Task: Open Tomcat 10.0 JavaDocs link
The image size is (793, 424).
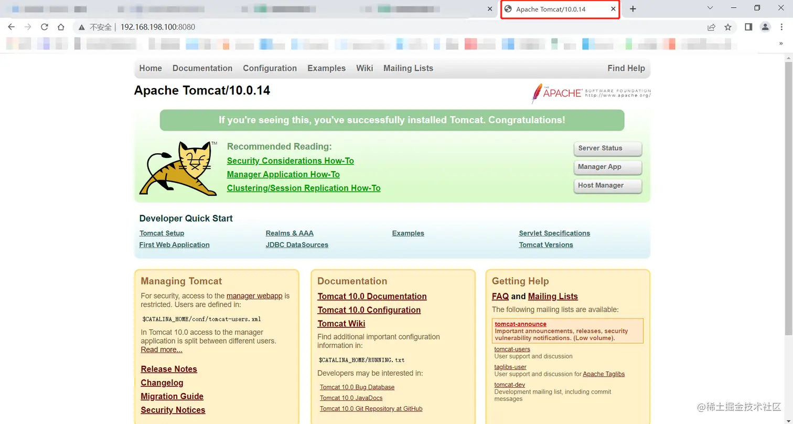Action: 351,398
